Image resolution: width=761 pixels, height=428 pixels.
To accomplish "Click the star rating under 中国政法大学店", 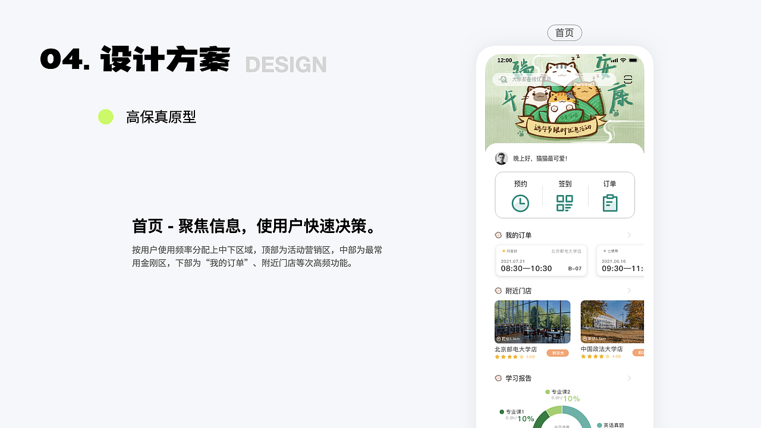I will click(596, 357).
